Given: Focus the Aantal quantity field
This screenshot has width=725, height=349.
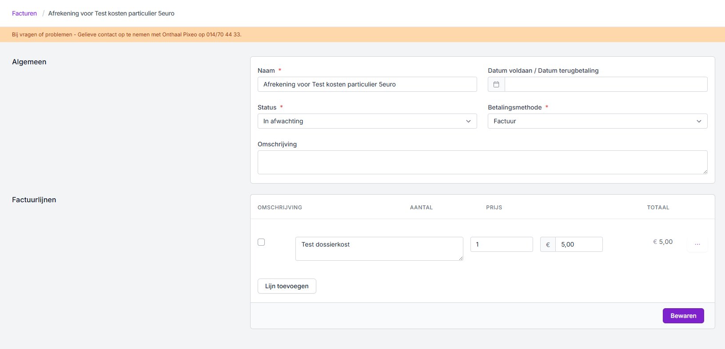Looking at the screenshot, I should click(502, 244).
